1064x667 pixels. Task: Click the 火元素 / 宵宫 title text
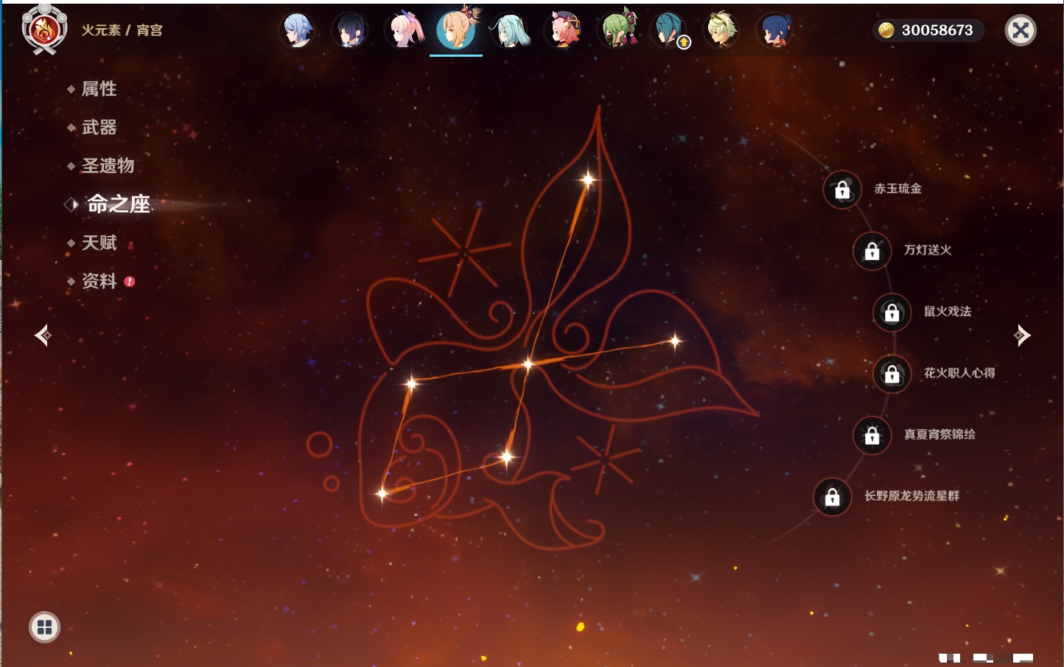point(122,30)
